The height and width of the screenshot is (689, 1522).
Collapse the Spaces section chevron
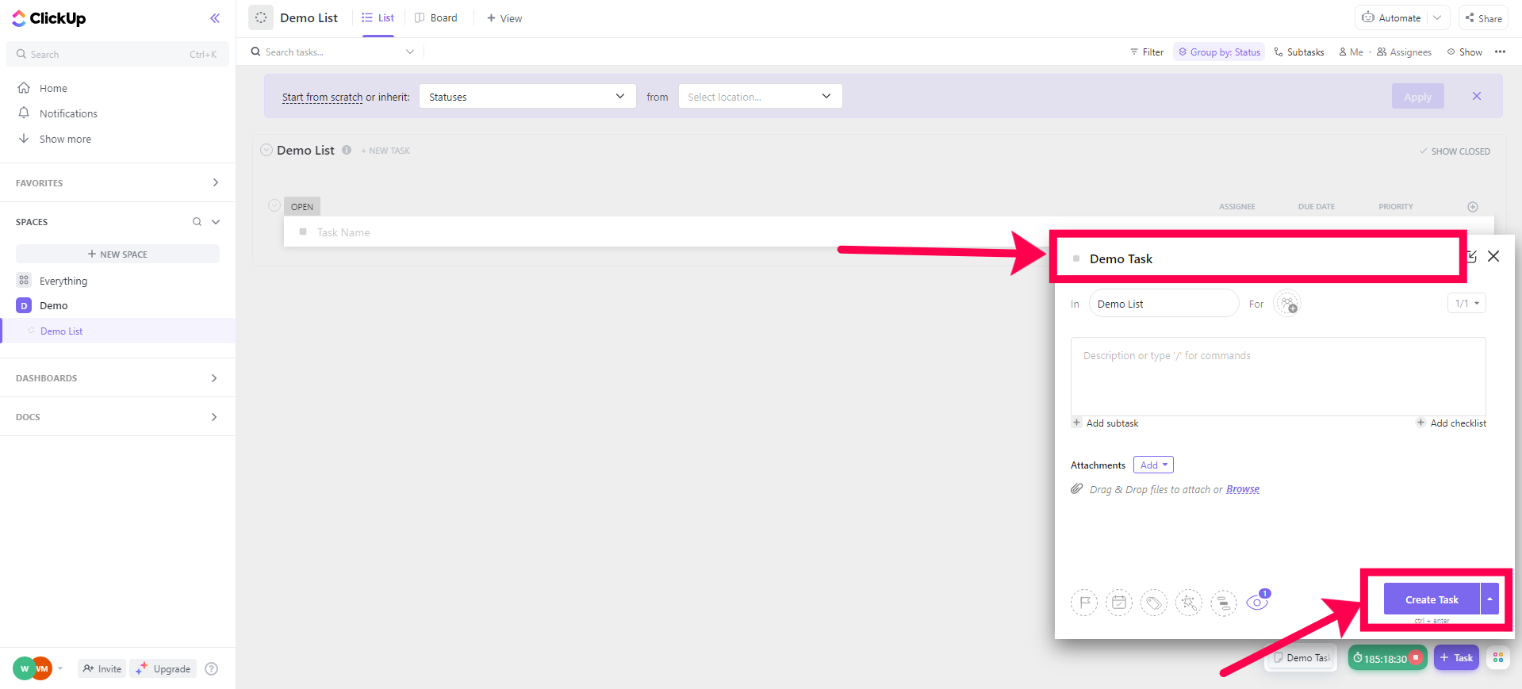click(216, 222)
